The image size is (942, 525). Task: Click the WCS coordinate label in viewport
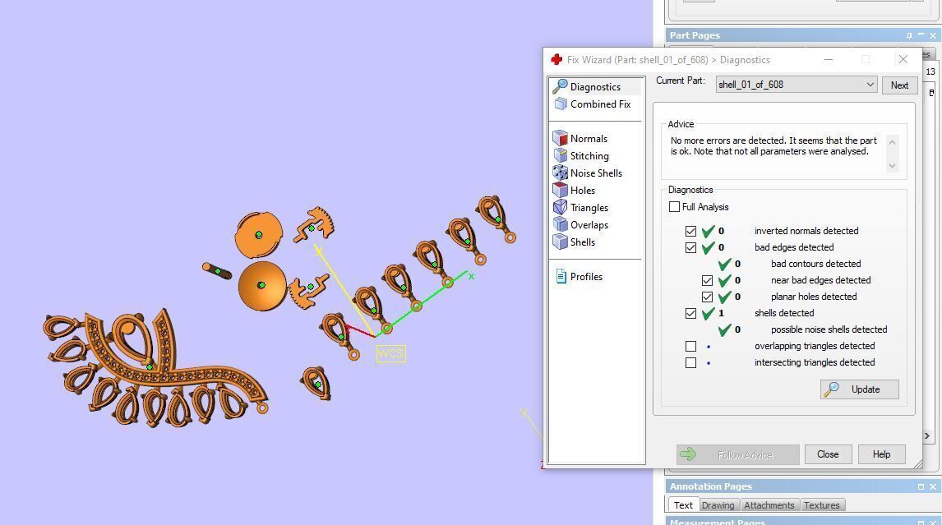click(x=390, y=354)
